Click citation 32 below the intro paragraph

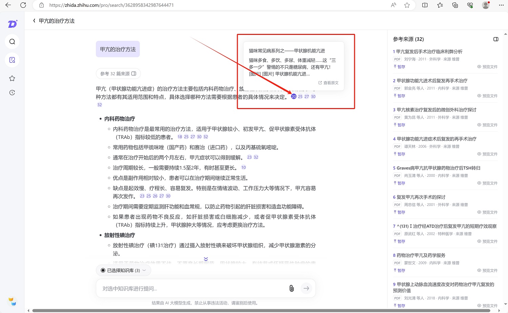coord(100,105)
